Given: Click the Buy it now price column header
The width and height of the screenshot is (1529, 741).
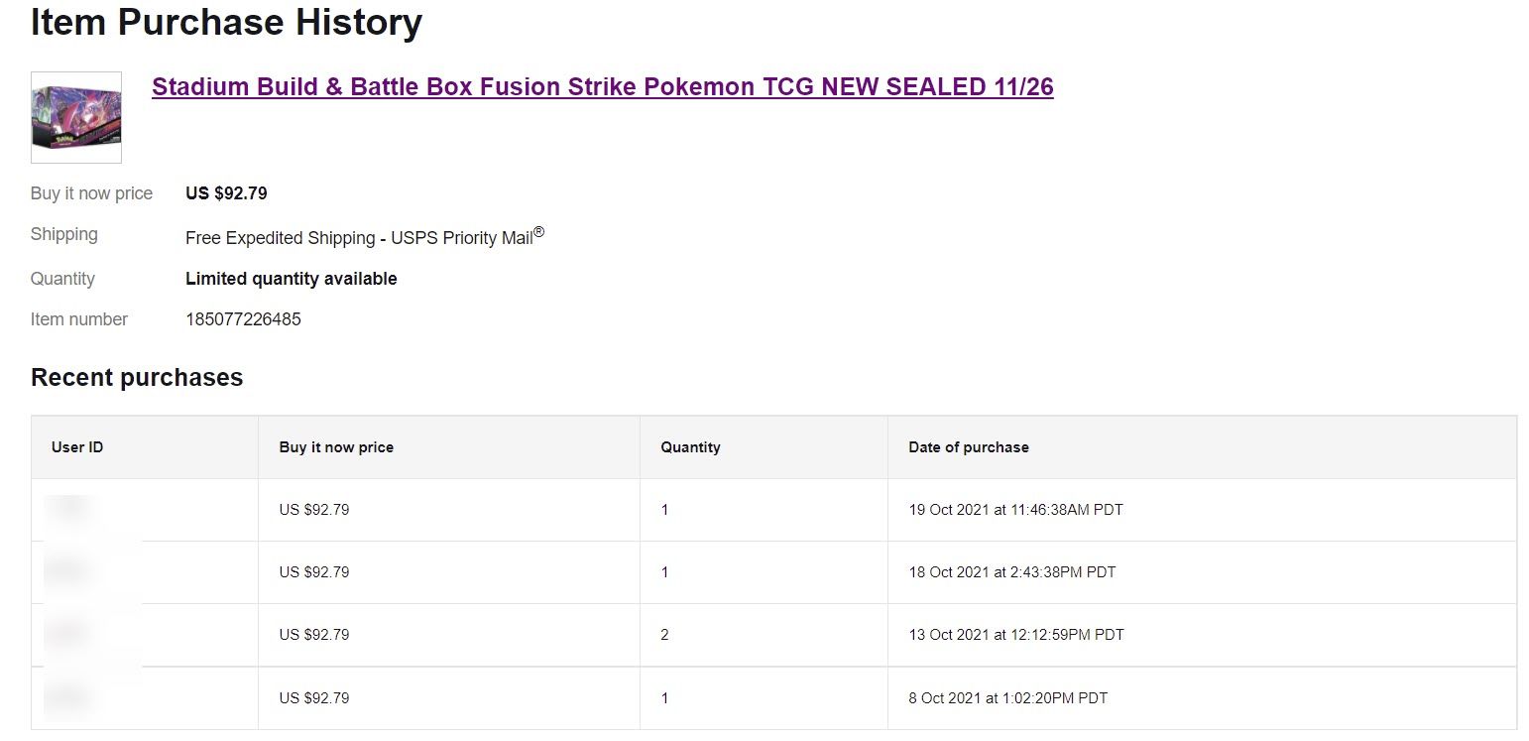Looking at the screenshot, I should 336,447.
